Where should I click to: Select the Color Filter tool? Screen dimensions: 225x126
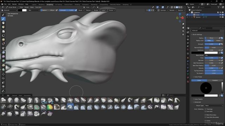3,61
